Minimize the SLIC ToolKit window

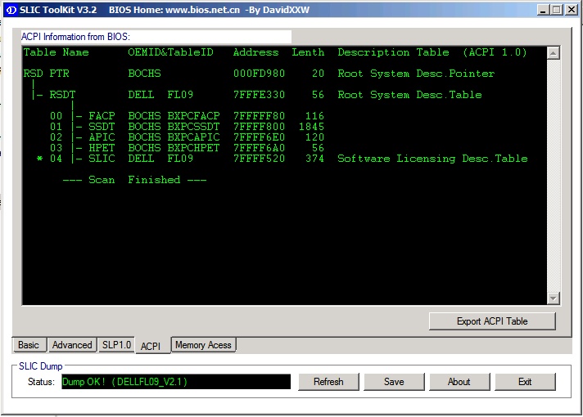(543, 10)
